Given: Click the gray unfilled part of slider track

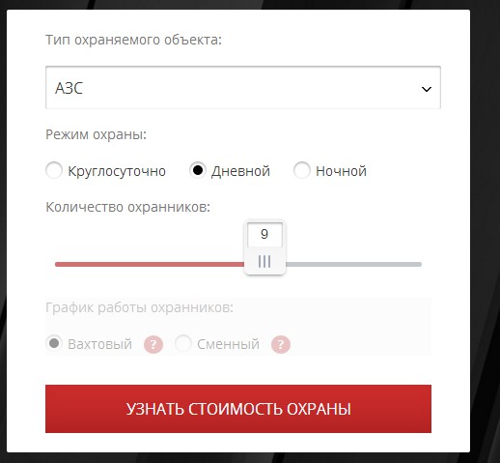Looking at the screenshot, I should 353,265.
